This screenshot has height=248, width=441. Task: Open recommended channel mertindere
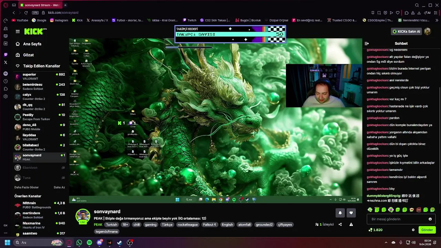[x=40, y=215]
